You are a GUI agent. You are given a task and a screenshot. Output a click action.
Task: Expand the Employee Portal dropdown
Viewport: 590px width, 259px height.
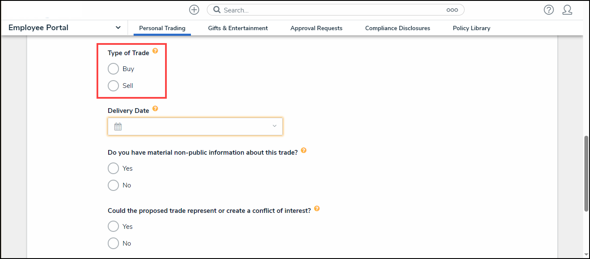point(118,27)
